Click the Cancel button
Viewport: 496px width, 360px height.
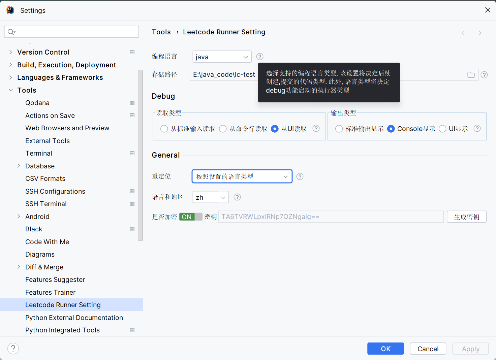428,349
